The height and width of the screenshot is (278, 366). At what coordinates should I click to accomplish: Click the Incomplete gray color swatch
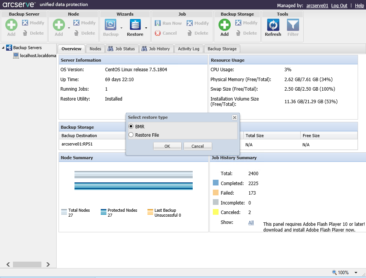click(215, 202)
